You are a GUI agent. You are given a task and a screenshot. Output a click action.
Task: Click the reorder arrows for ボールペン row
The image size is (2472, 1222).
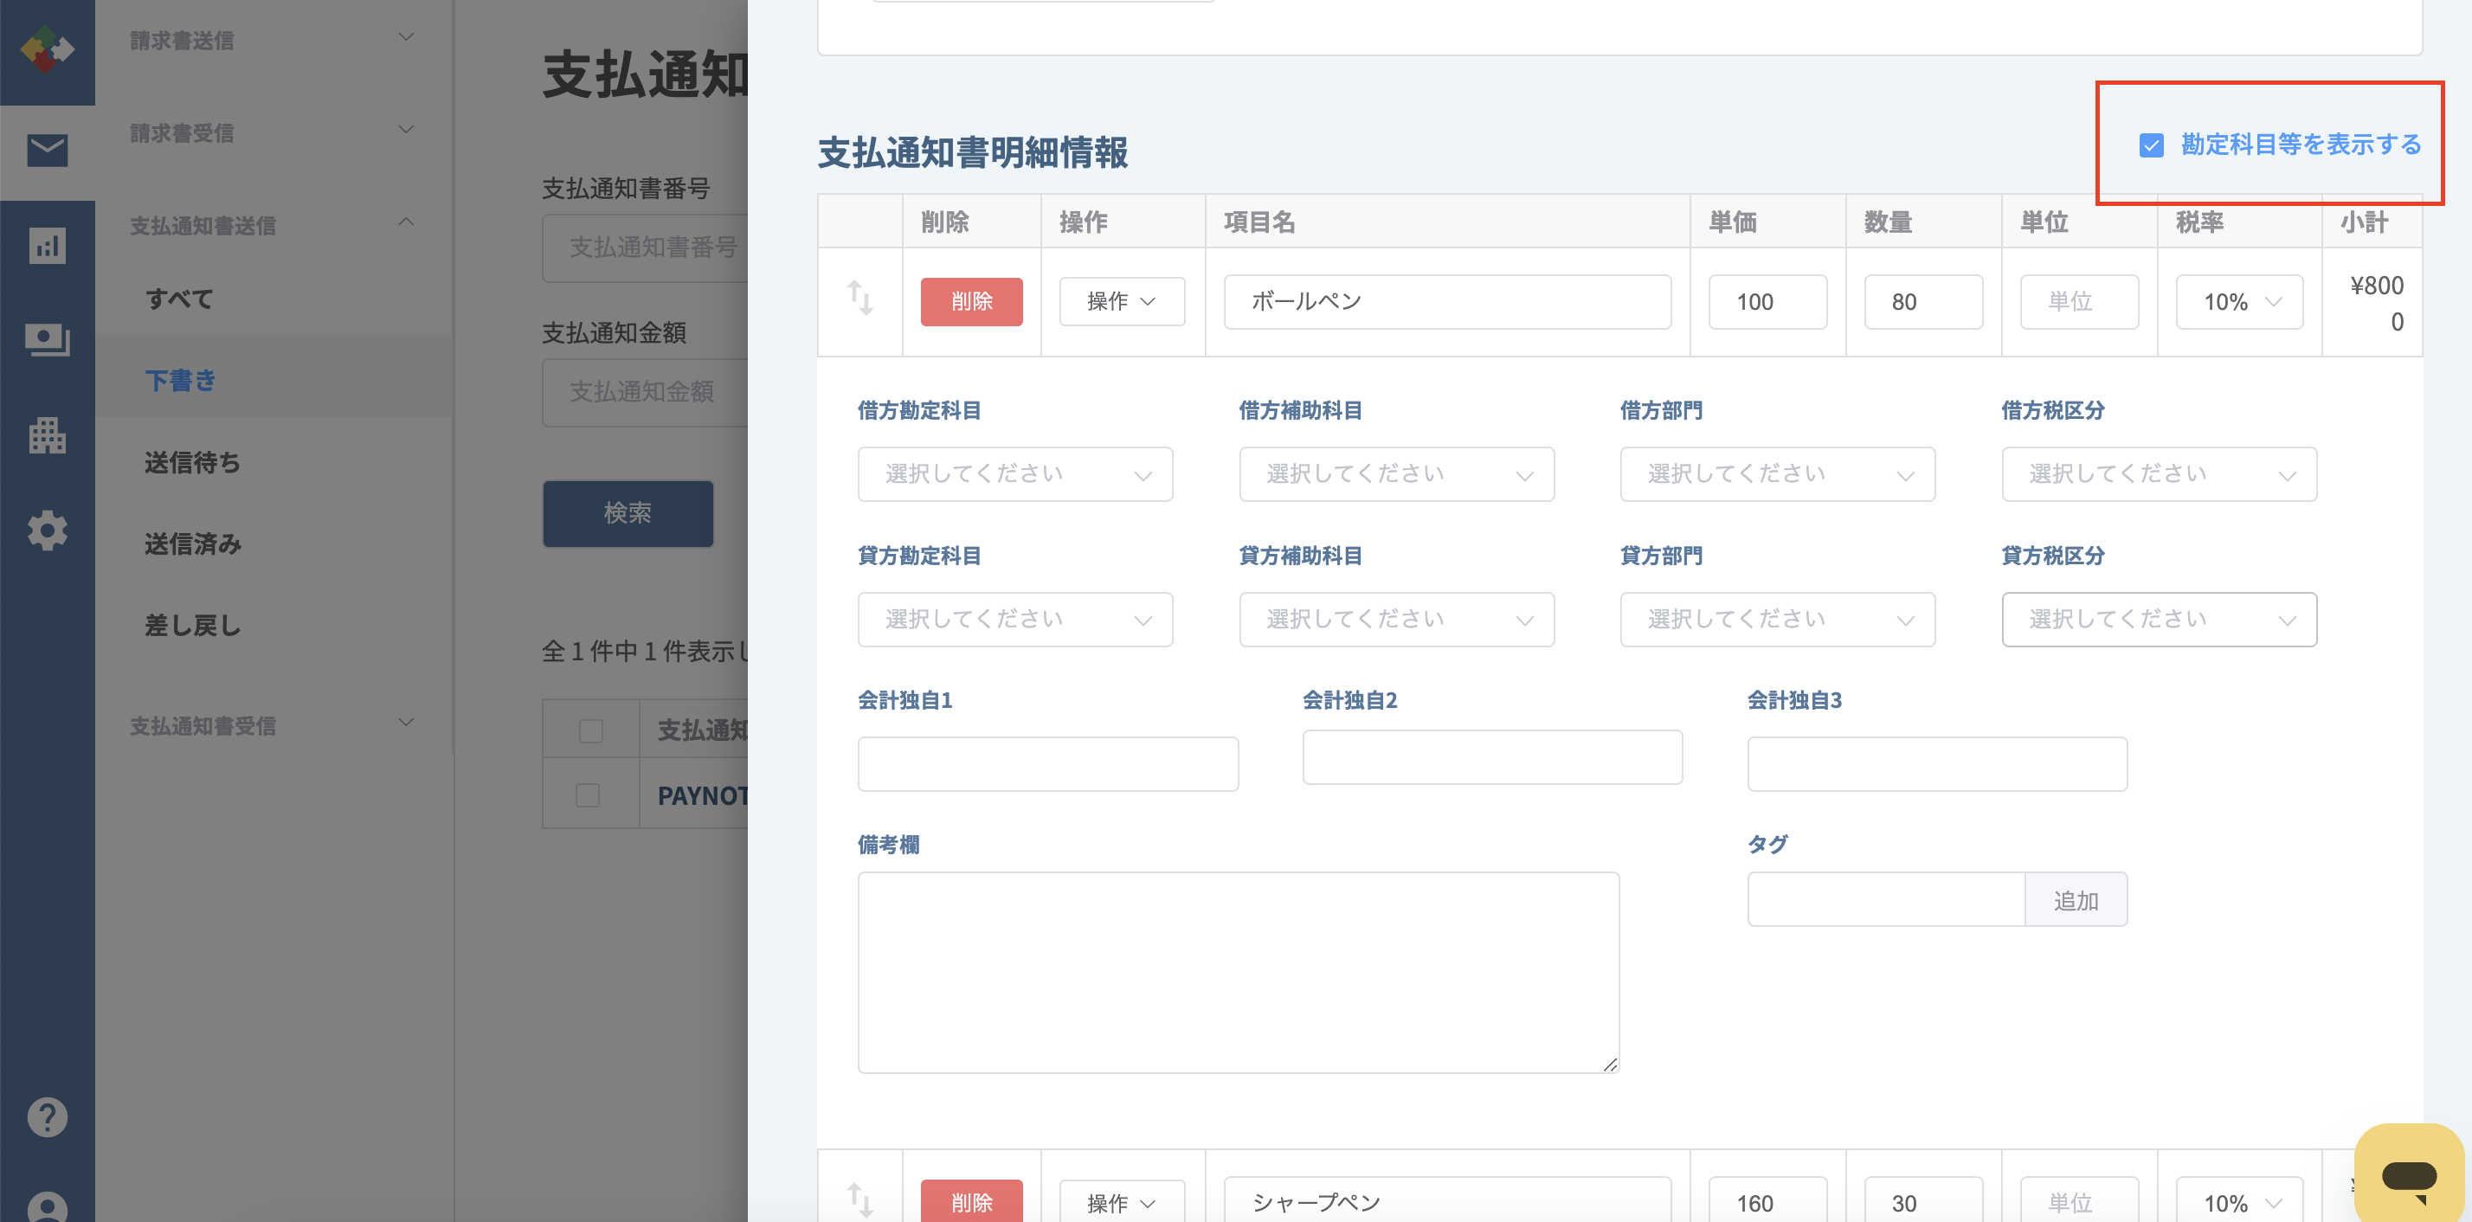coord(859,299)
